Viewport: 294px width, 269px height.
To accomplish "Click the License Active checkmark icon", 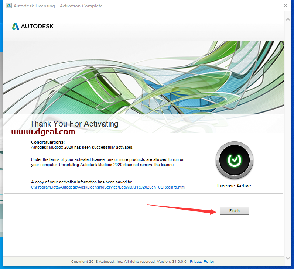I will coord(235,161).
